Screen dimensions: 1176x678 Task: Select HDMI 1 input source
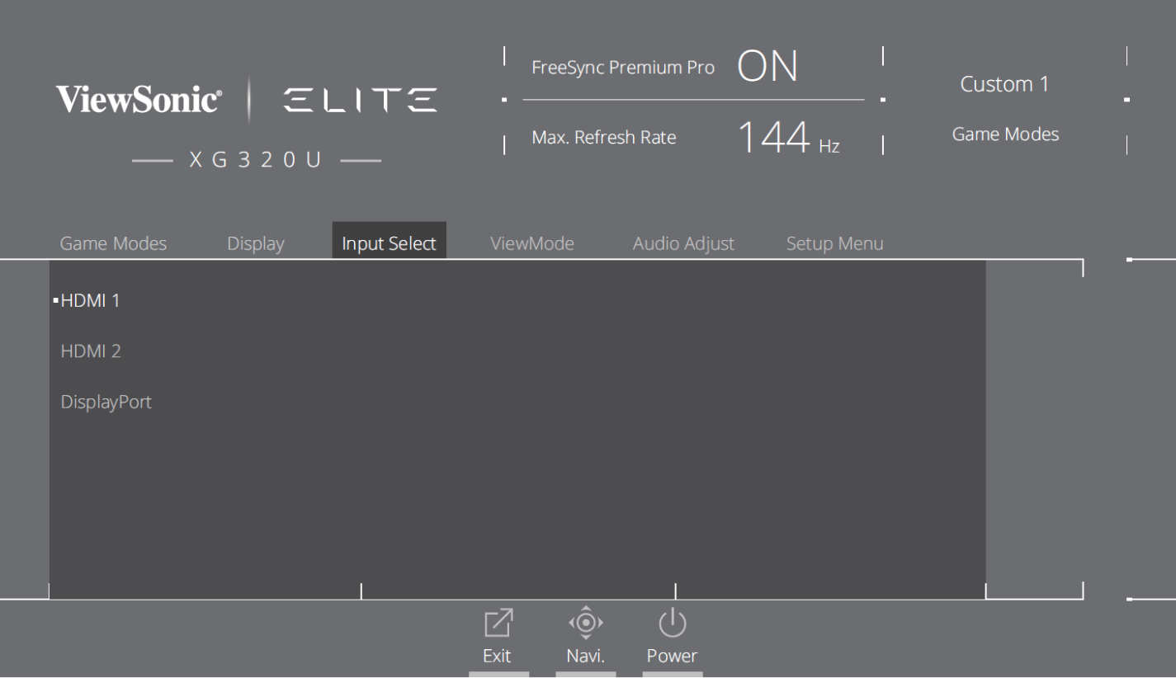pos(90,301)
